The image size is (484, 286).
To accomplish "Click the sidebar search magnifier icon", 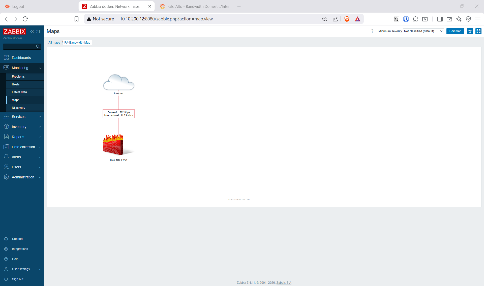I will click(38, 46).
